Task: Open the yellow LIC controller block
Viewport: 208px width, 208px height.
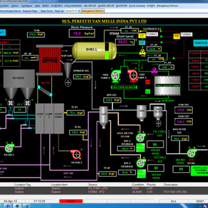Action: coord(142,35)
